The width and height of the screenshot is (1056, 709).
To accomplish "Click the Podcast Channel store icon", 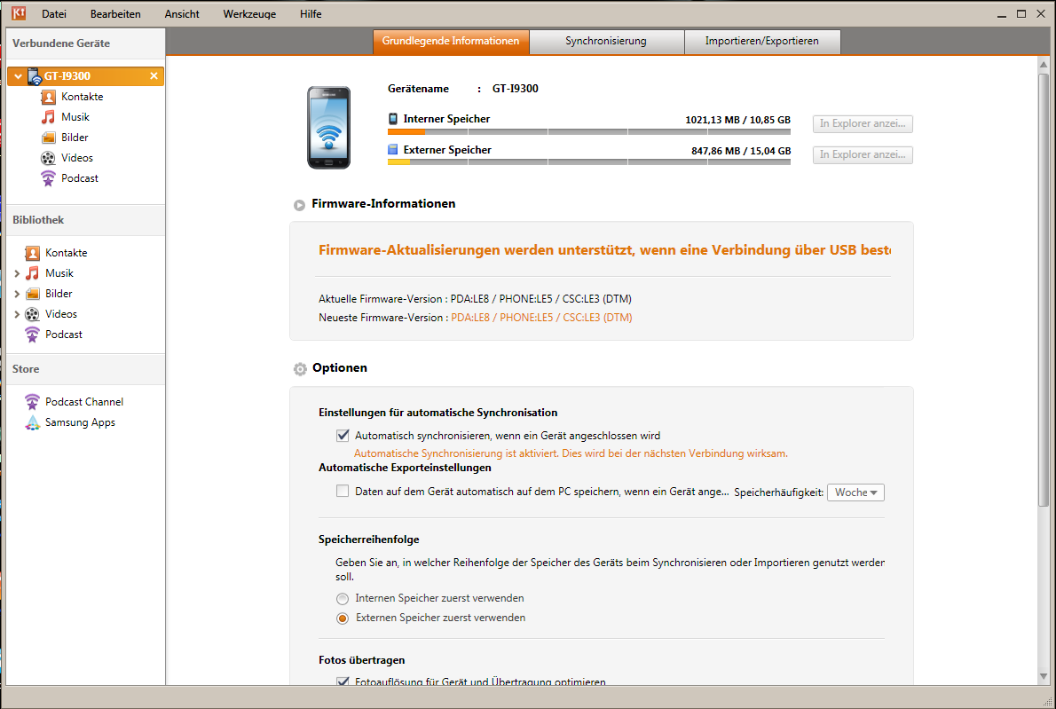I will point(32,402).
